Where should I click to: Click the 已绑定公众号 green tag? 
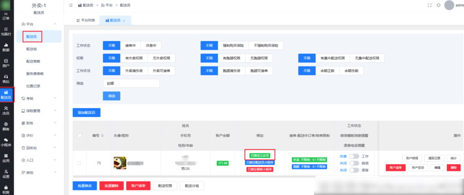click(x=260, y=155)
